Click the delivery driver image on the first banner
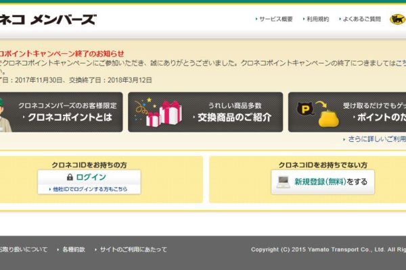Image resolution: width=406 pixels, height=270 pixels. pos(5,115)
